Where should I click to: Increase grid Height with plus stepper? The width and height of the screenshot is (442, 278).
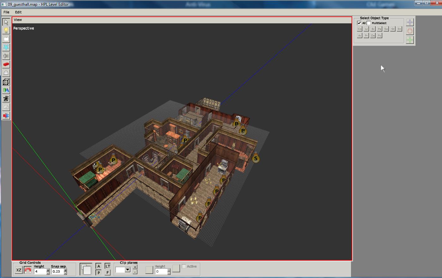click(x=48, y=270)
